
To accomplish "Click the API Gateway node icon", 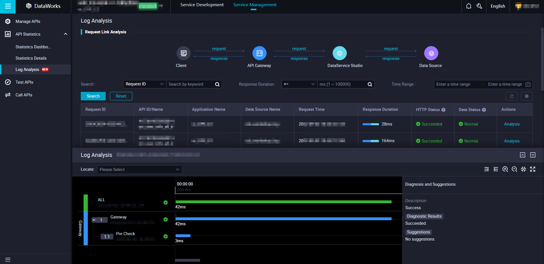I will (x=259, y=53).
